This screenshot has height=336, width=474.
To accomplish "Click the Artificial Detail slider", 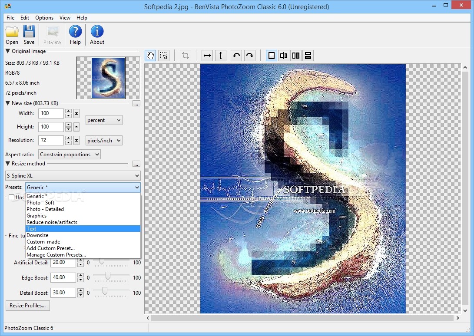I will [111, 262].
